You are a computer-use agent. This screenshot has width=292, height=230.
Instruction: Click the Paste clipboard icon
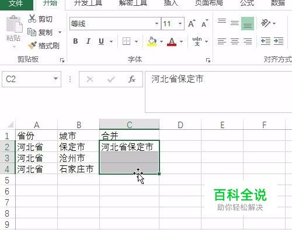14,24
